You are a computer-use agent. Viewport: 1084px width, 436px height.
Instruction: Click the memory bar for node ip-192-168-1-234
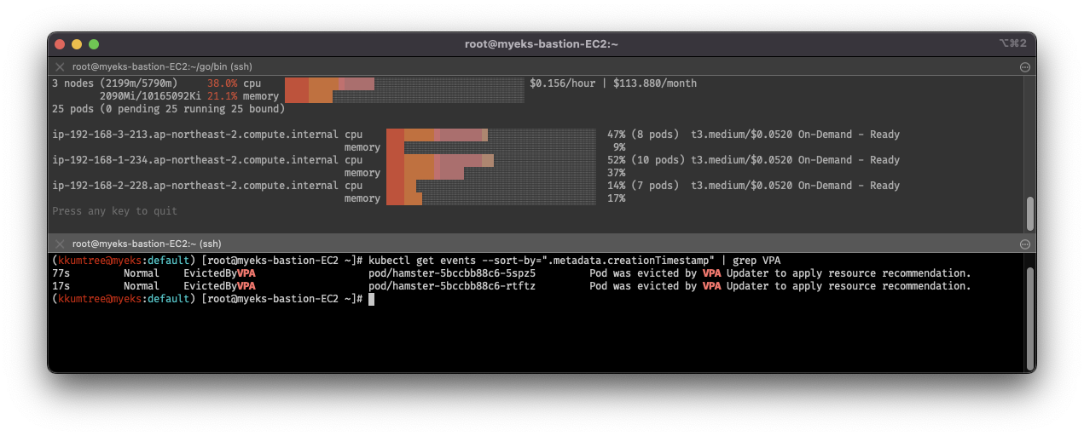click(491, 173)
